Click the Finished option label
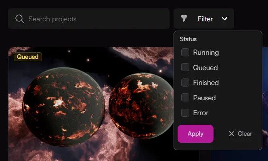 [206, 83]
